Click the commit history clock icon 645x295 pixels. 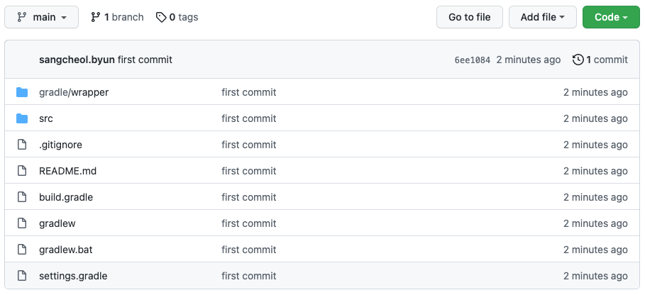(x=578, y=60)
